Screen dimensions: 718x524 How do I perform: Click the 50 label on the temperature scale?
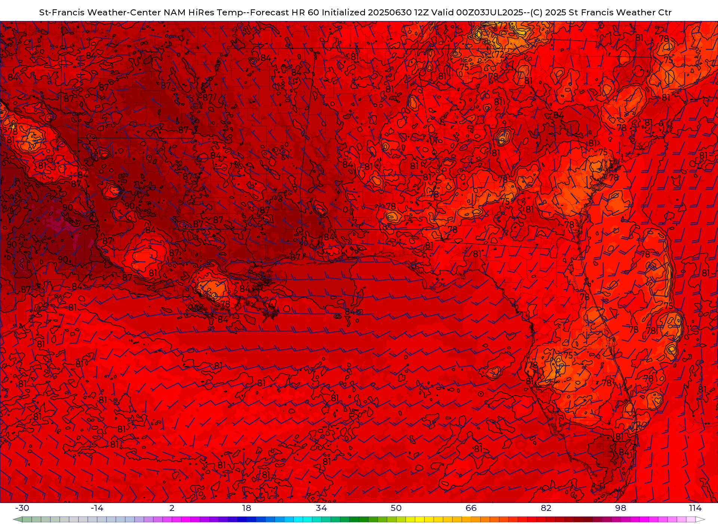pos(396,508)
